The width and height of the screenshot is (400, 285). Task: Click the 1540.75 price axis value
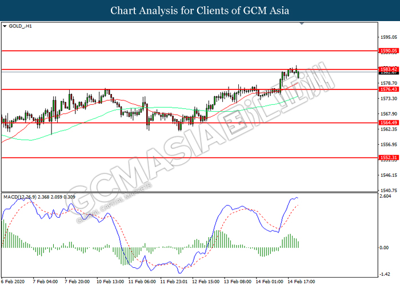click(x=389, y=190)
